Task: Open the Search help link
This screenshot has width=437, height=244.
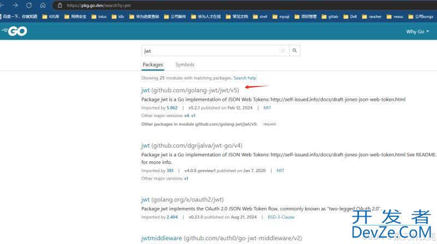Action: tap(245, 78)
